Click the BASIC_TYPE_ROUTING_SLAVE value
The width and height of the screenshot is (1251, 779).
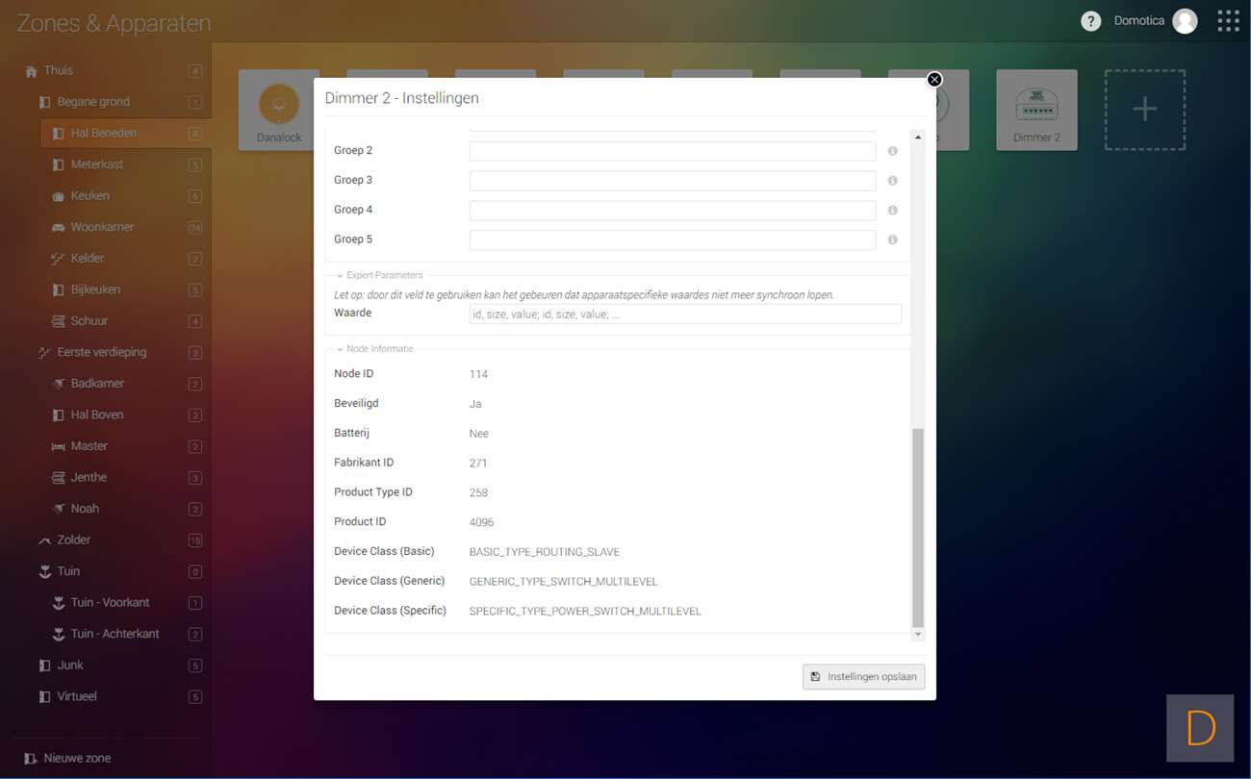tap(545, 553)
